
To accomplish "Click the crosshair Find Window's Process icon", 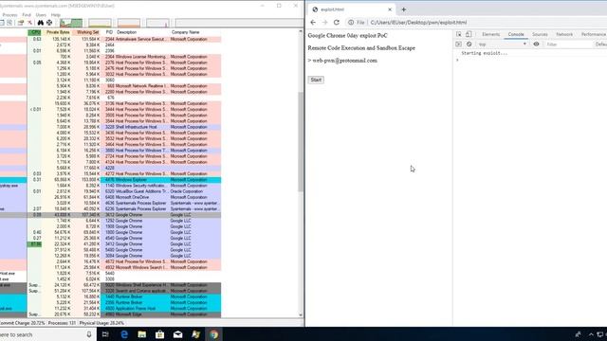I will (49, 23).
